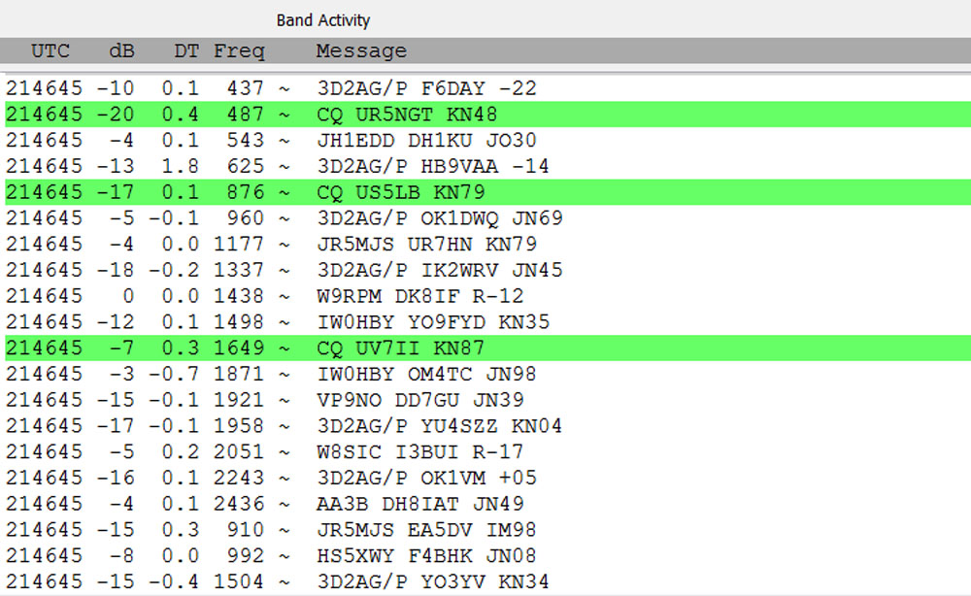
Task: Click the Band Activity panel title
Action: (x=323, y=20)
